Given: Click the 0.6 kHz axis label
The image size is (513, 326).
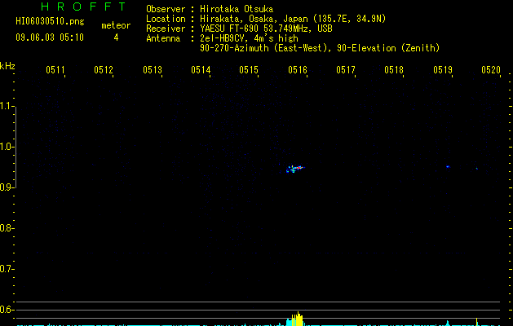Looking at the screenshot, I should point(7,310).
